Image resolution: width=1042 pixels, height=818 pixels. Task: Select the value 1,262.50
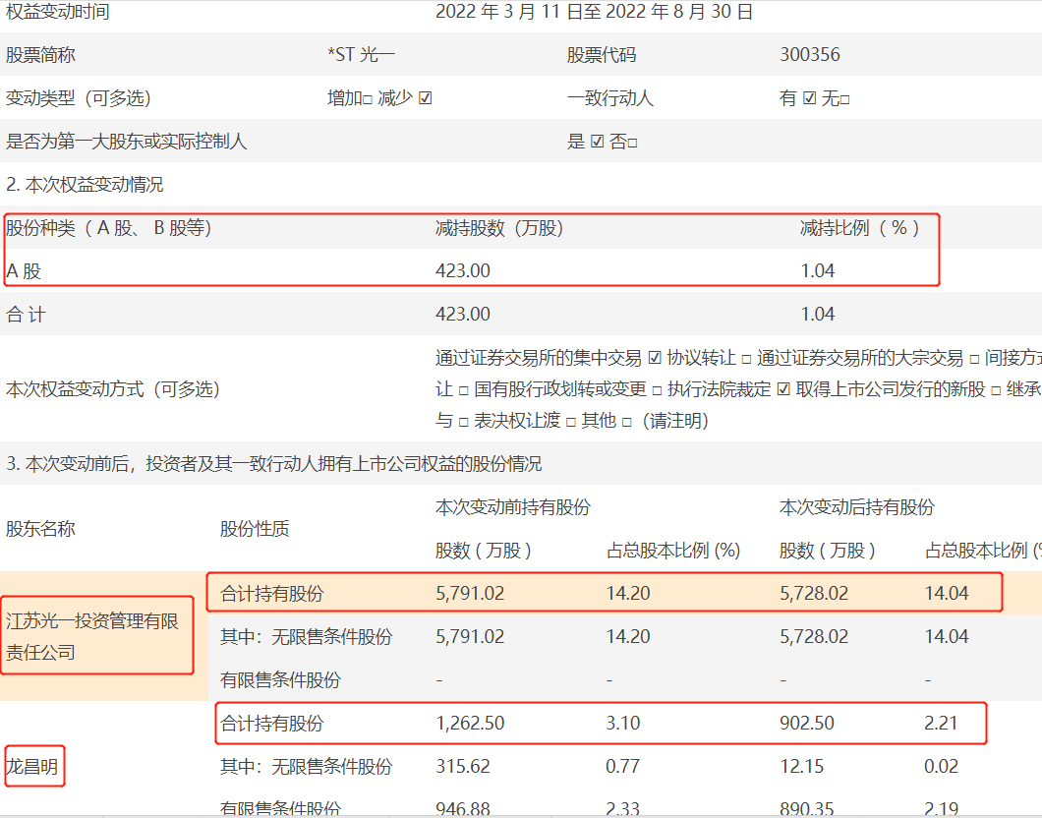click(470, 723)
